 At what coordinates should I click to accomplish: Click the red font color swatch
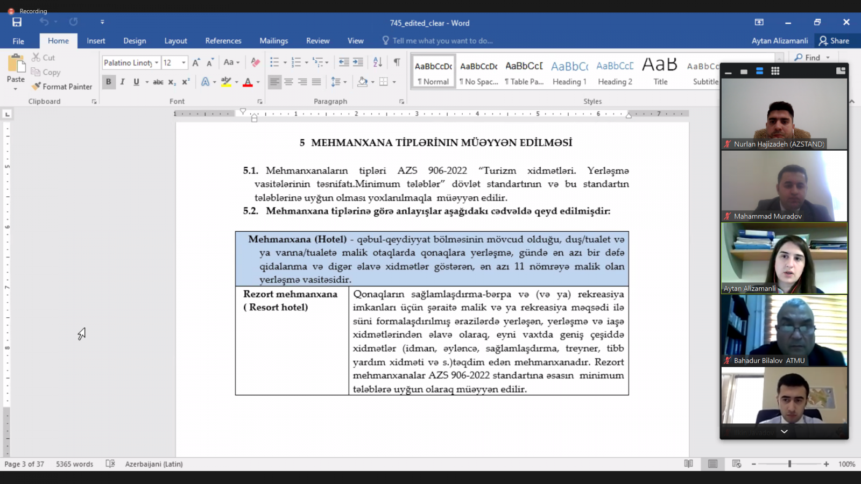(248, 82)
